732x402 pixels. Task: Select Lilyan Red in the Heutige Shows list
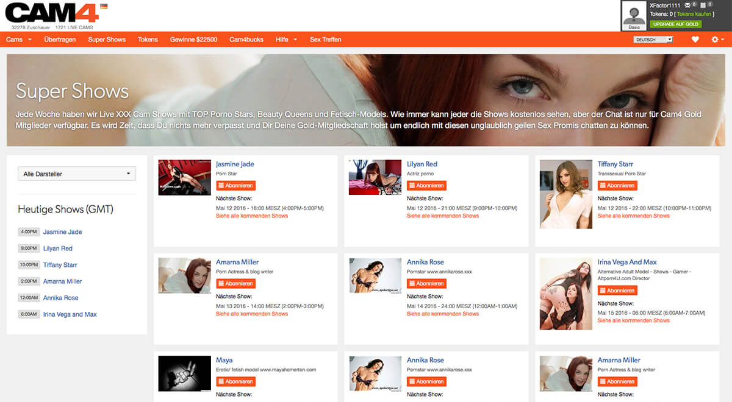click(58, 249)
